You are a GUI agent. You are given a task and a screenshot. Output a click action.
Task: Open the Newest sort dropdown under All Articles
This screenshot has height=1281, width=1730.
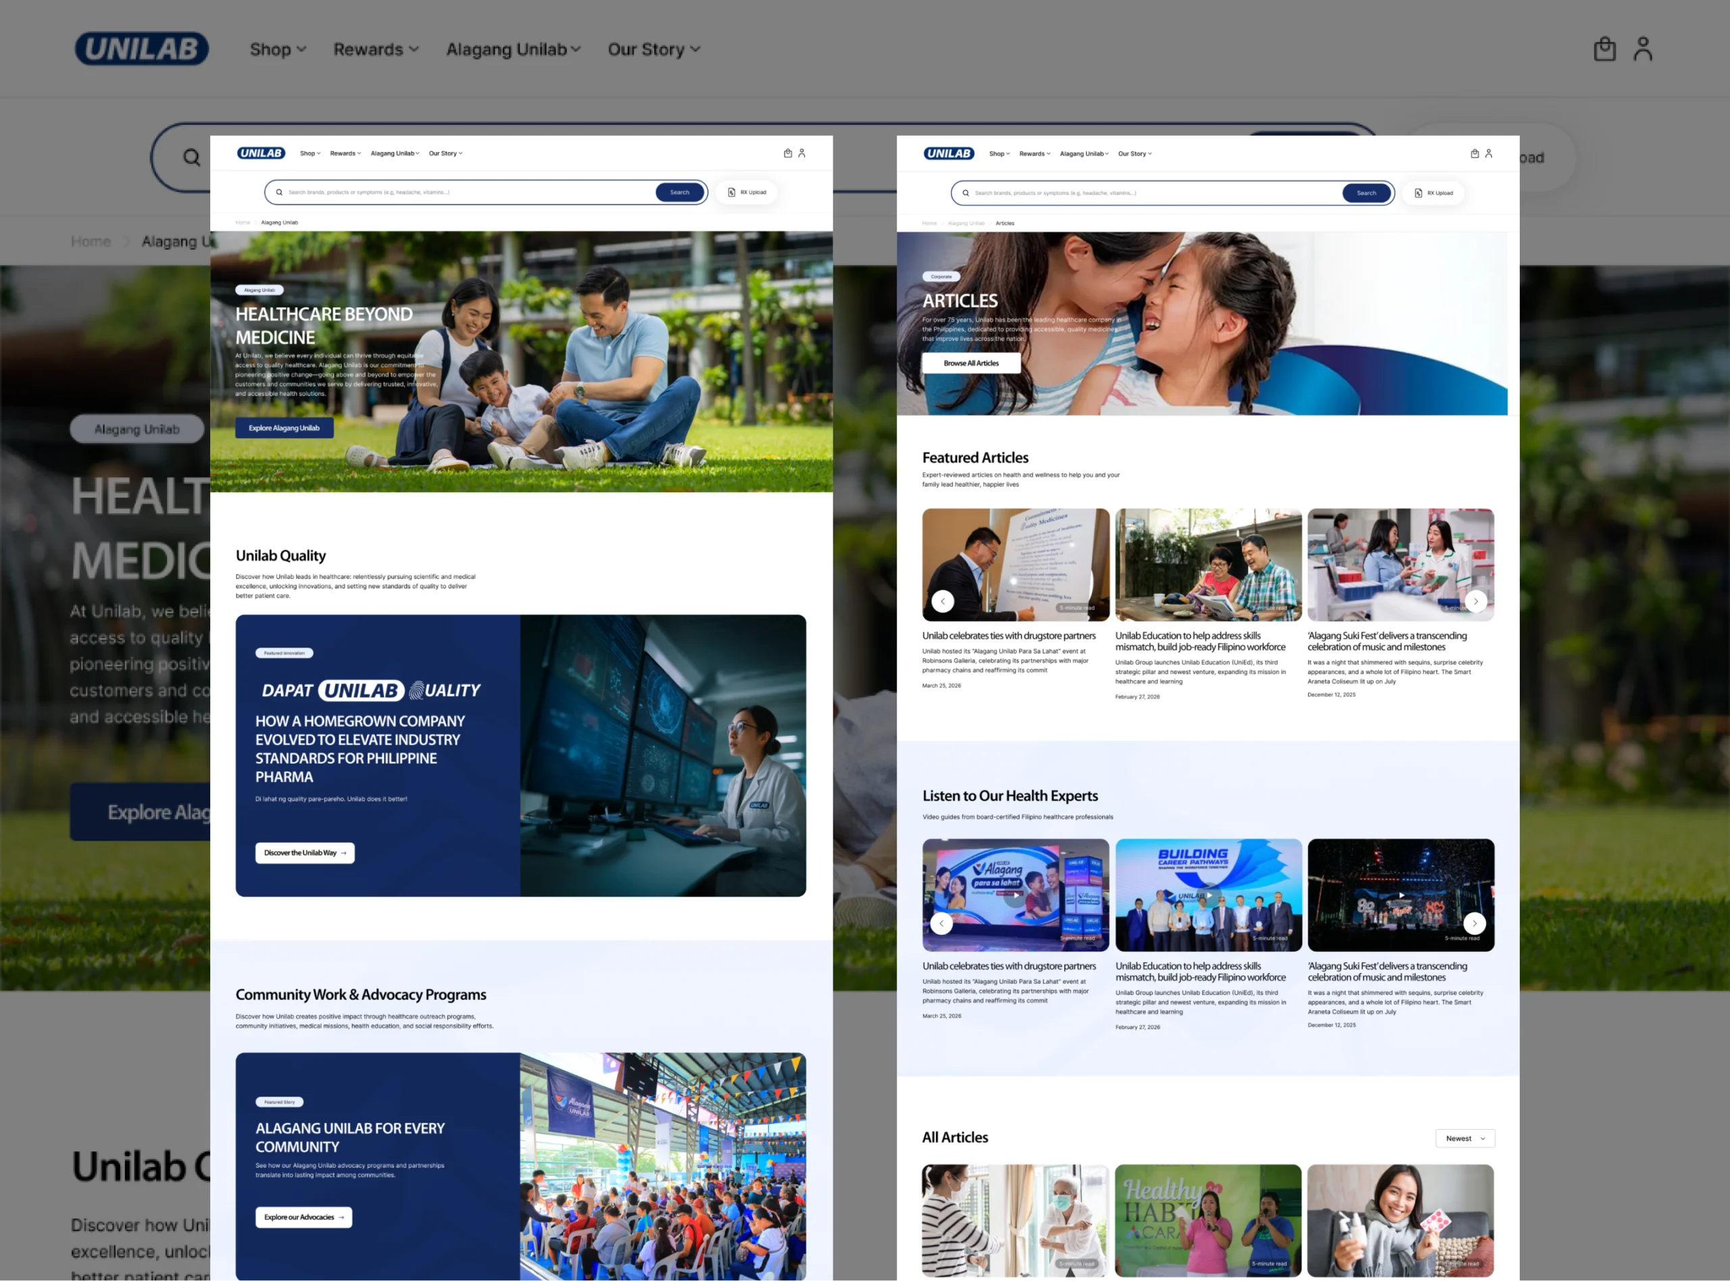[x=1464, y=1139]
